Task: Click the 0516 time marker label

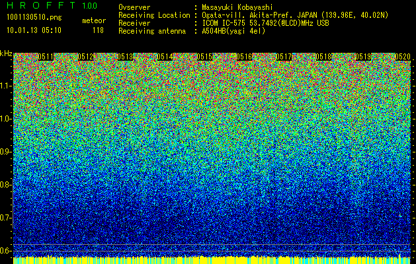Action: coord(244,57)
